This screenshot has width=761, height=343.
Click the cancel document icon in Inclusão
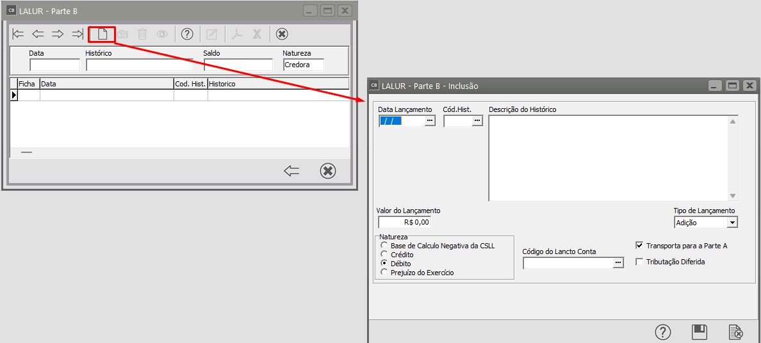click(735, 332)
